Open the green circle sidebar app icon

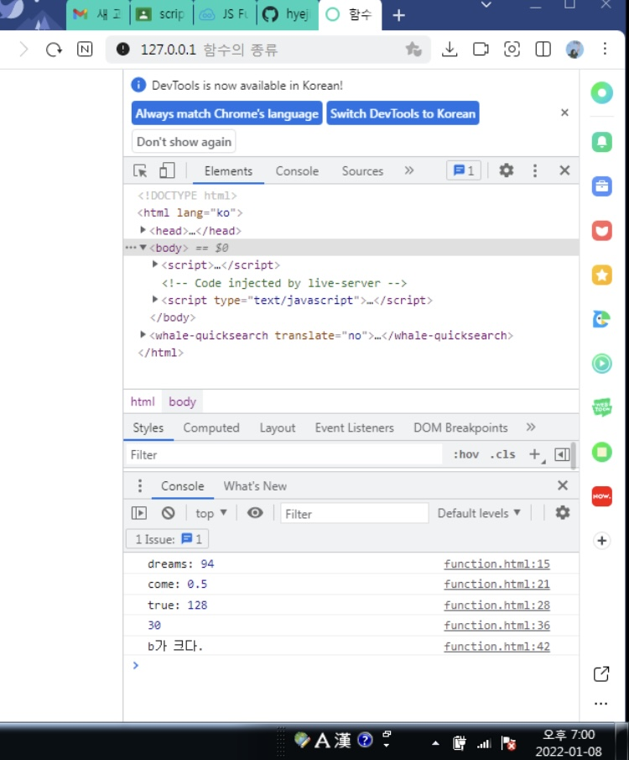click(602, 93)
